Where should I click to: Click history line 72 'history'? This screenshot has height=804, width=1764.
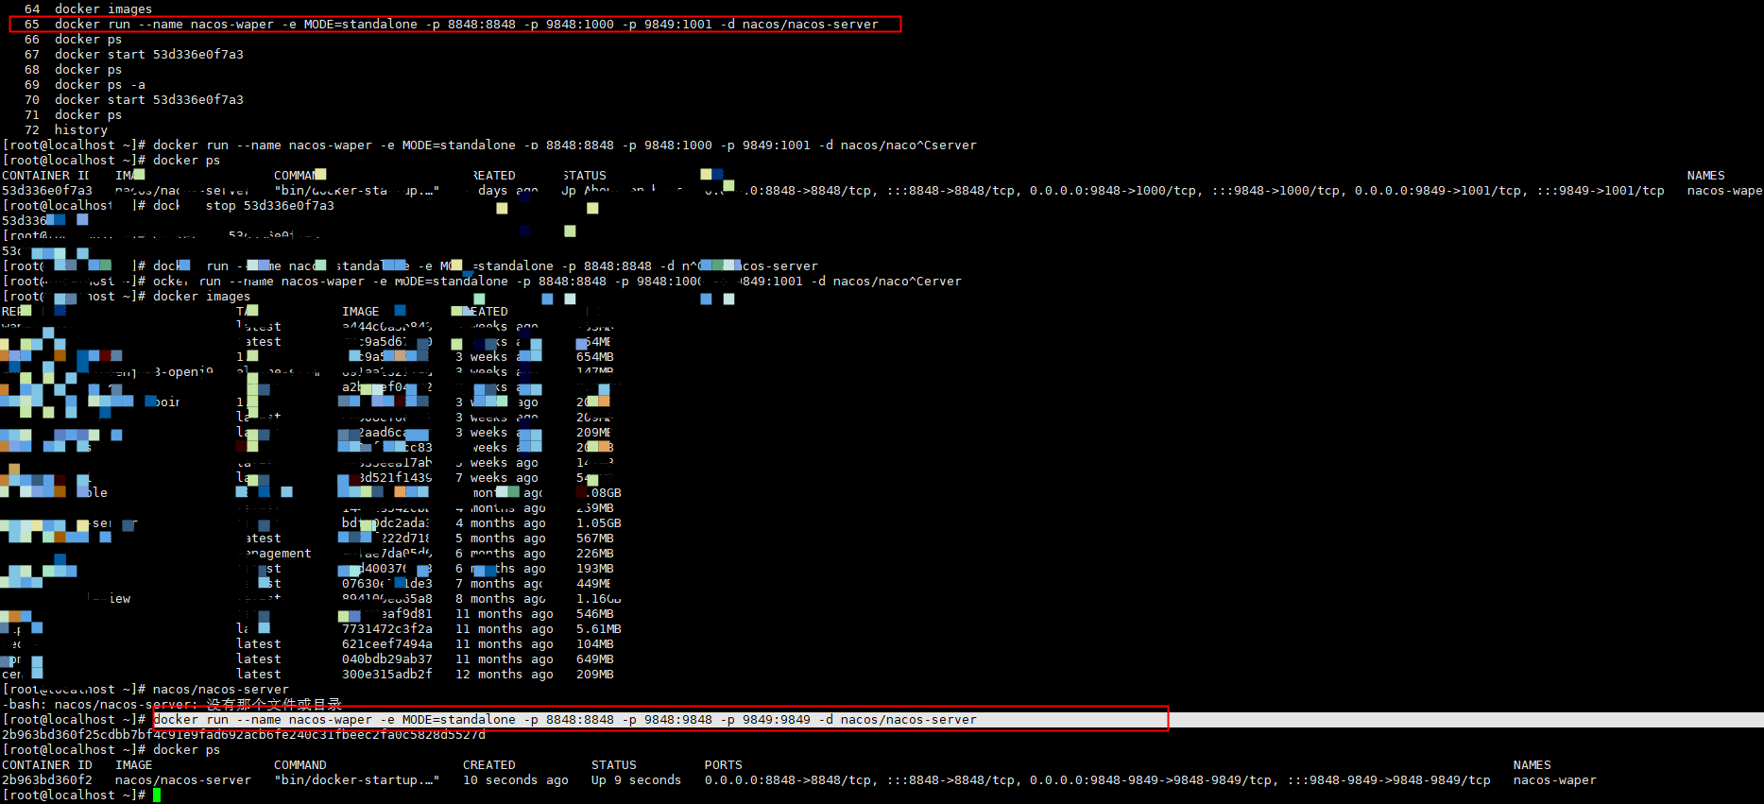click(80, 129)
